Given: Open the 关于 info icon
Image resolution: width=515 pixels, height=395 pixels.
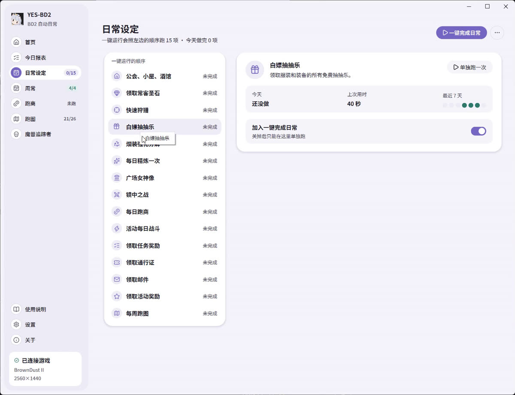Looking at the screenshot, I should [16, 340].
